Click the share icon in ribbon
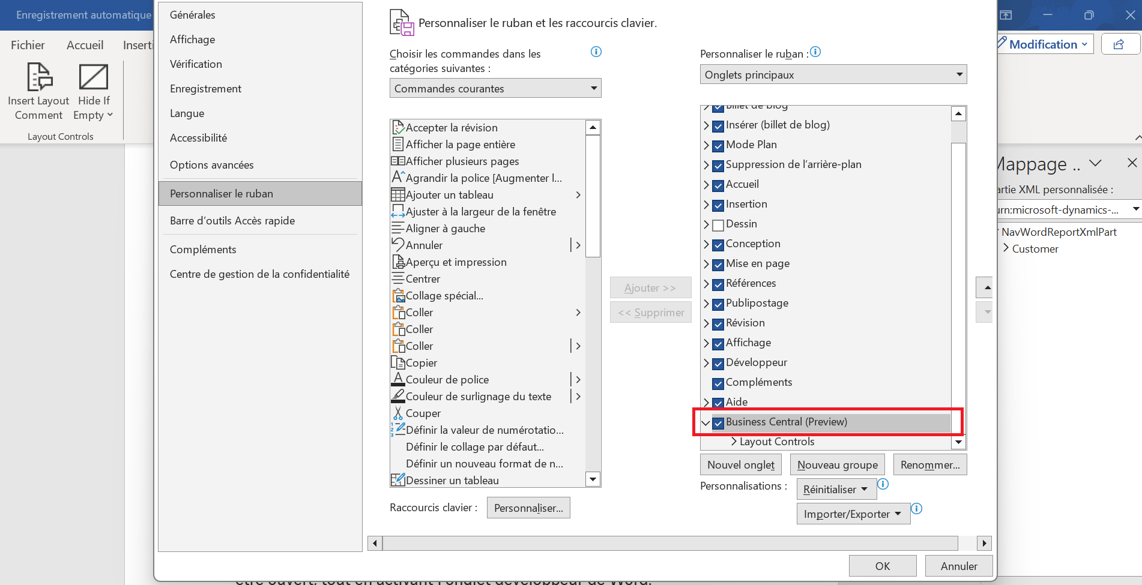 tap(1119, 44)
